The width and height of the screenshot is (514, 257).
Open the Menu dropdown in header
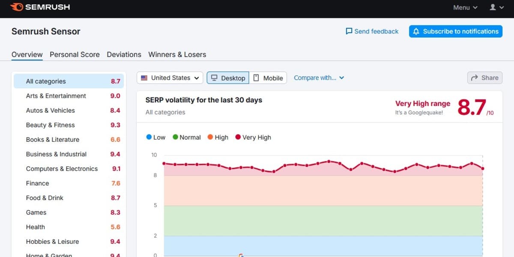point(465,7)
